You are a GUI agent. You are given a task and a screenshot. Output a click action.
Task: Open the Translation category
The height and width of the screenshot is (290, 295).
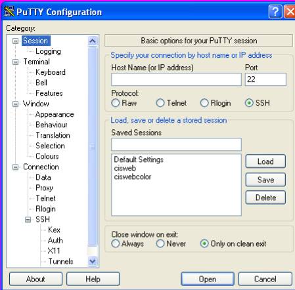point(53,135)
